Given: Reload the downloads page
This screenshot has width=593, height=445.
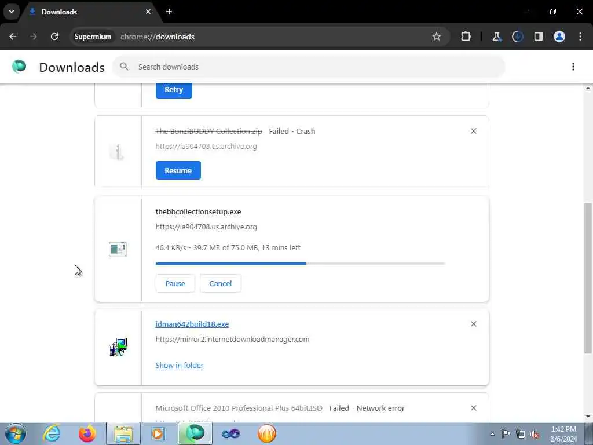Looking at the screenshot, I should [54, 37].
